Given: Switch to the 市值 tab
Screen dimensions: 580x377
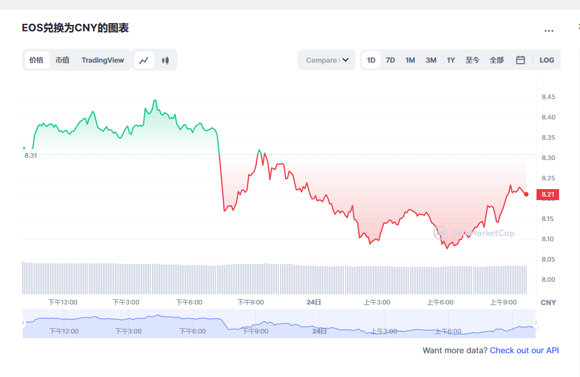Looking at the screenshot, I should [62, 60].
